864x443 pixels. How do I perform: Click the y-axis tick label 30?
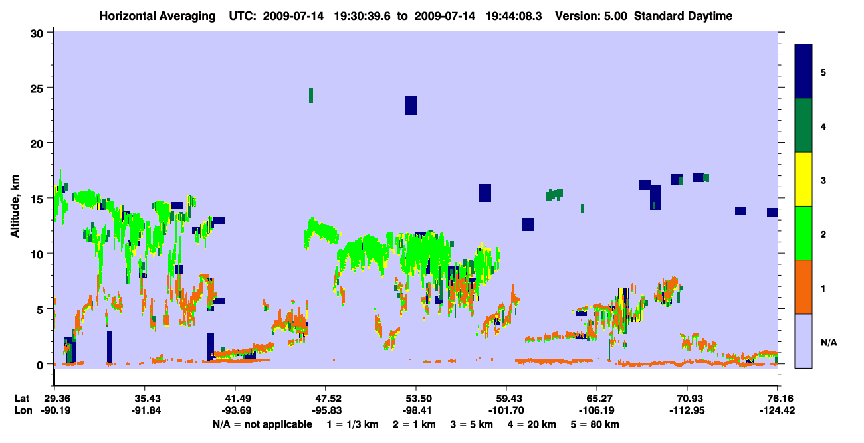tap(39, 33)
